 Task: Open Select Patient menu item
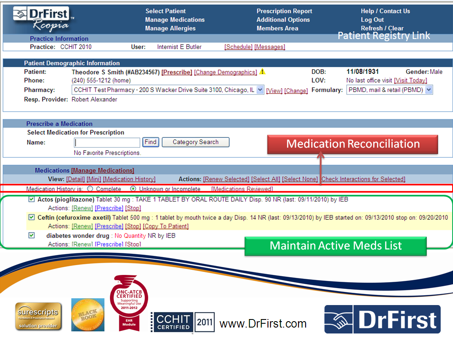[166, 11]
